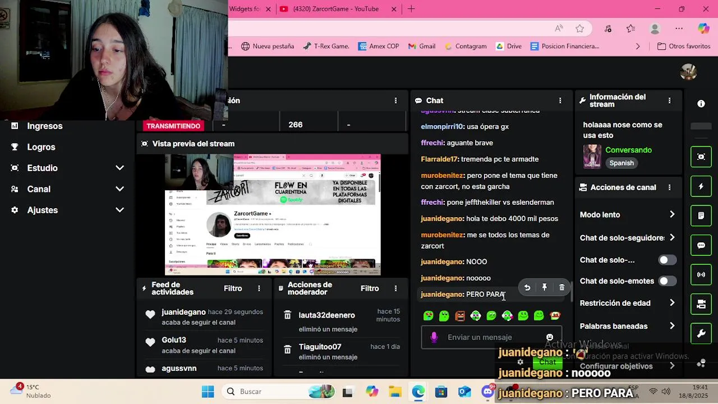Open the user avatar profile menu
Viewport: 718px width, 404px height.
click(x=688, y=72)
